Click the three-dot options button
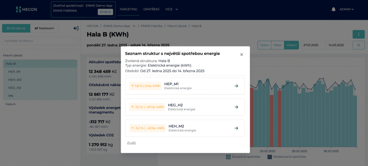 coord(358,34)
